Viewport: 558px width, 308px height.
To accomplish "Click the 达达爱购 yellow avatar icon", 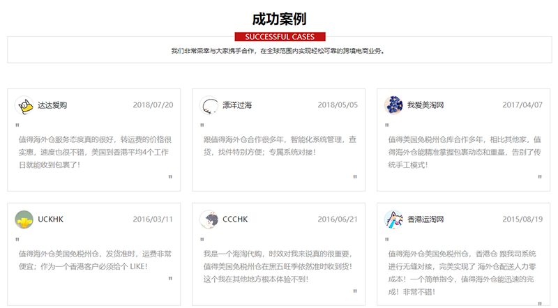I will (24, 105).
